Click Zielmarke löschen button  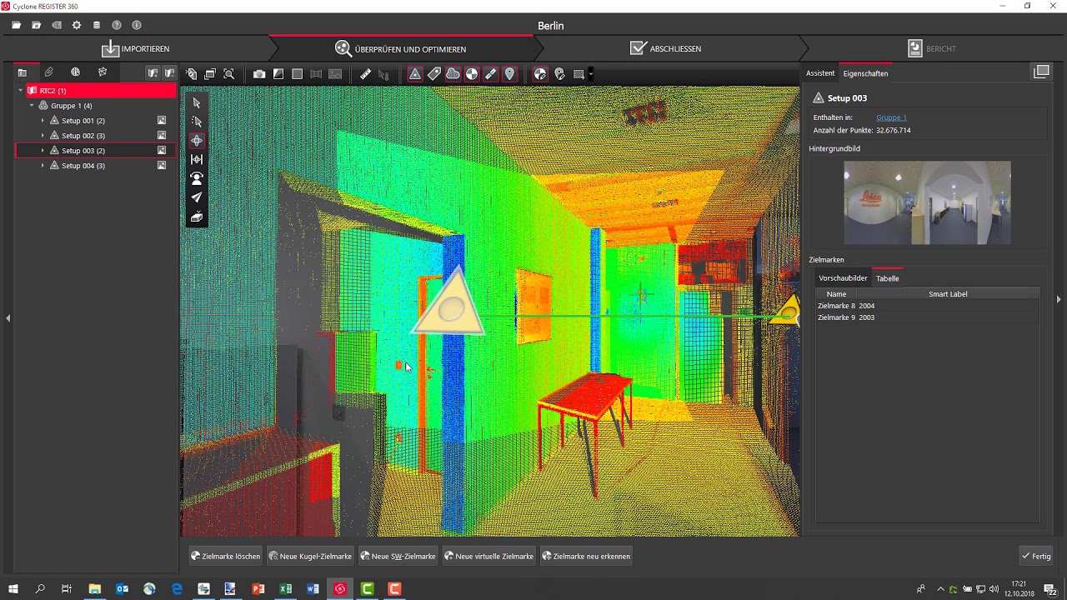tap(226, 556)
